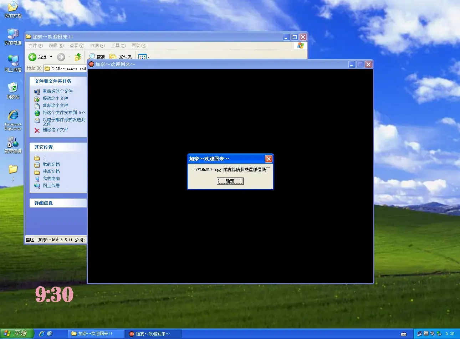460x339 pixels.
Task: Click the 开始 Start button
Action: [17, 334]
